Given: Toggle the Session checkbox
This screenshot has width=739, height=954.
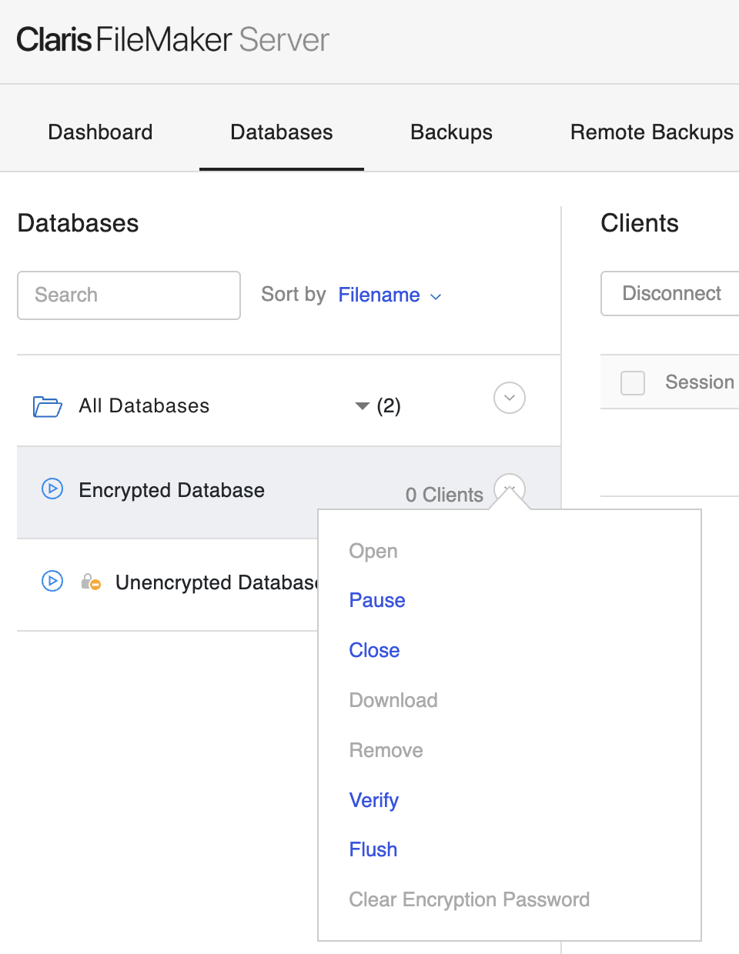Looking at the screenshot, I should [x=633, y=382].
